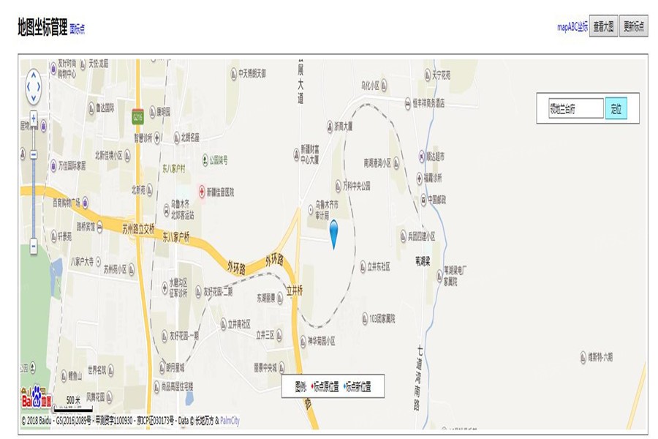The image size is (658, 439).
Task: Click the 更新标点 button
Action: (634, 26)
